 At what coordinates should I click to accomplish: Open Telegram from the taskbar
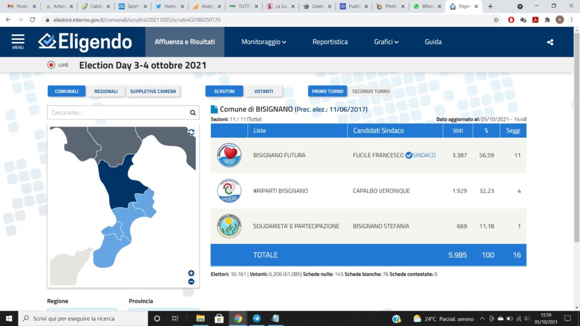257,319
